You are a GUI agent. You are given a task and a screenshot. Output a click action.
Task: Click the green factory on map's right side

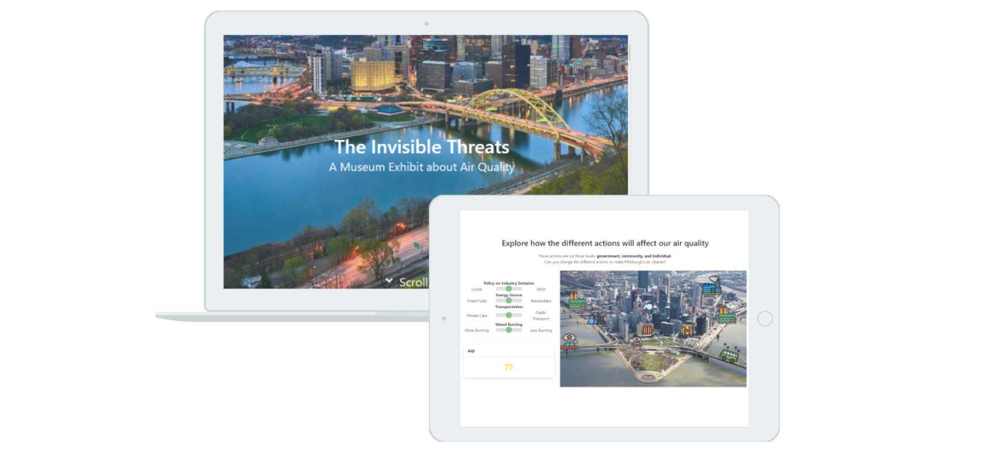coord(727,314)
